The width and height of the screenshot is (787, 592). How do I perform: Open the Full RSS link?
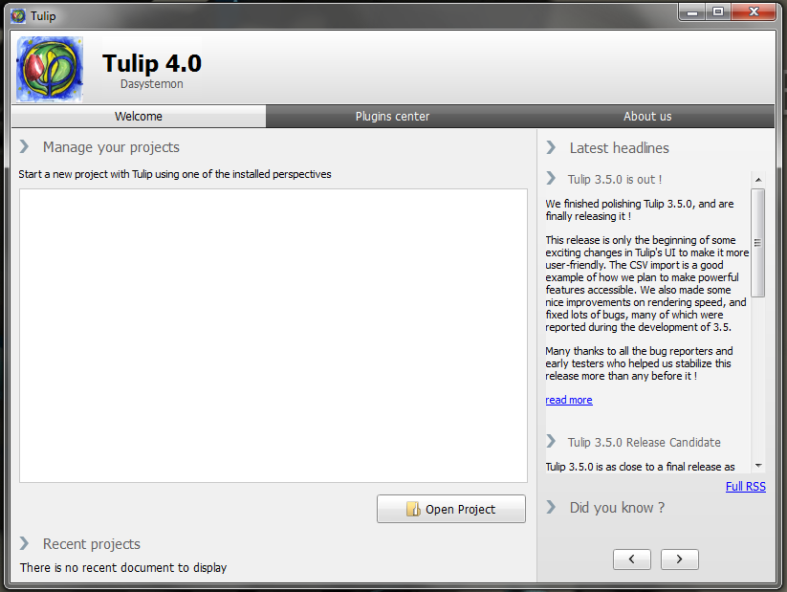click(x=746, y=486)
